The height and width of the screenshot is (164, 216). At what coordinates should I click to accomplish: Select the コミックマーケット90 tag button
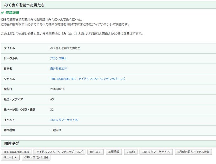[156, 152]
